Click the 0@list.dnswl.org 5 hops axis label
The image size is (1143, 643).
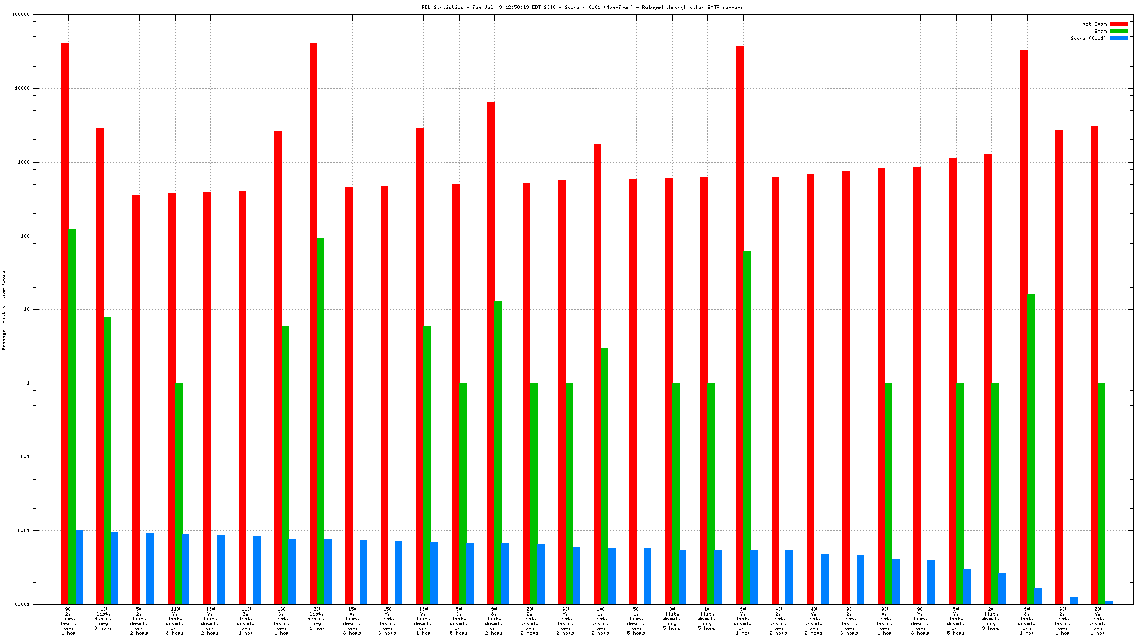(672, 619)
